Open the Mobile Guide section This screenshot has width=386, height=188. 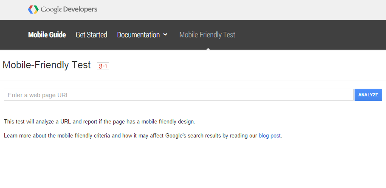pyautogui.click(x=47, y=35)
